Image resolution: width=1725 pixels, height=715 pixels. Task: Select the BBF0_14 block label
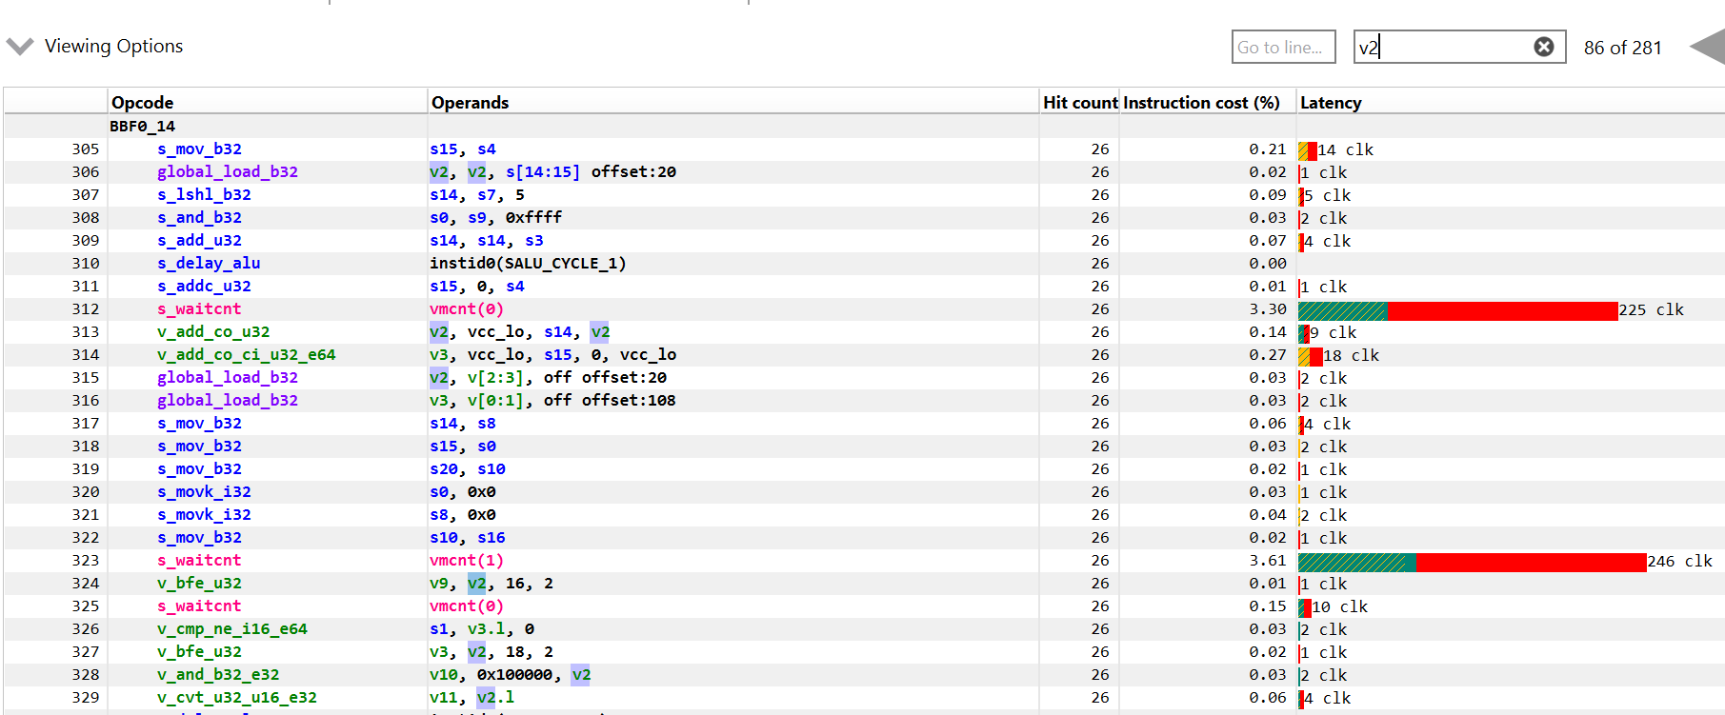click(142, 126)
